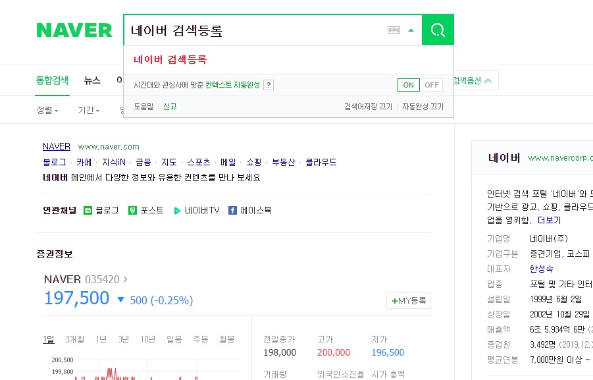Image resolution: width=593 pixels, height=380 pixels.
Task: Click the NAVER logo
Action: pos(74,30)
